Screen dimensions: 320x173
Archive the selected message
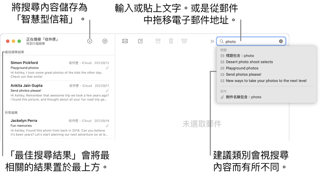[158, 41]
